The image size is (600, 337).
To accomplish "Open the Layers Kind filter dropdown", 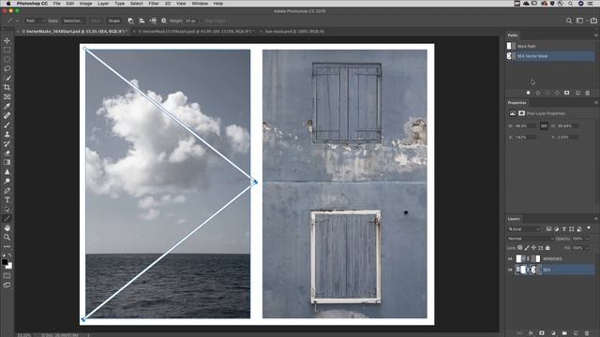I will (524, 228).
